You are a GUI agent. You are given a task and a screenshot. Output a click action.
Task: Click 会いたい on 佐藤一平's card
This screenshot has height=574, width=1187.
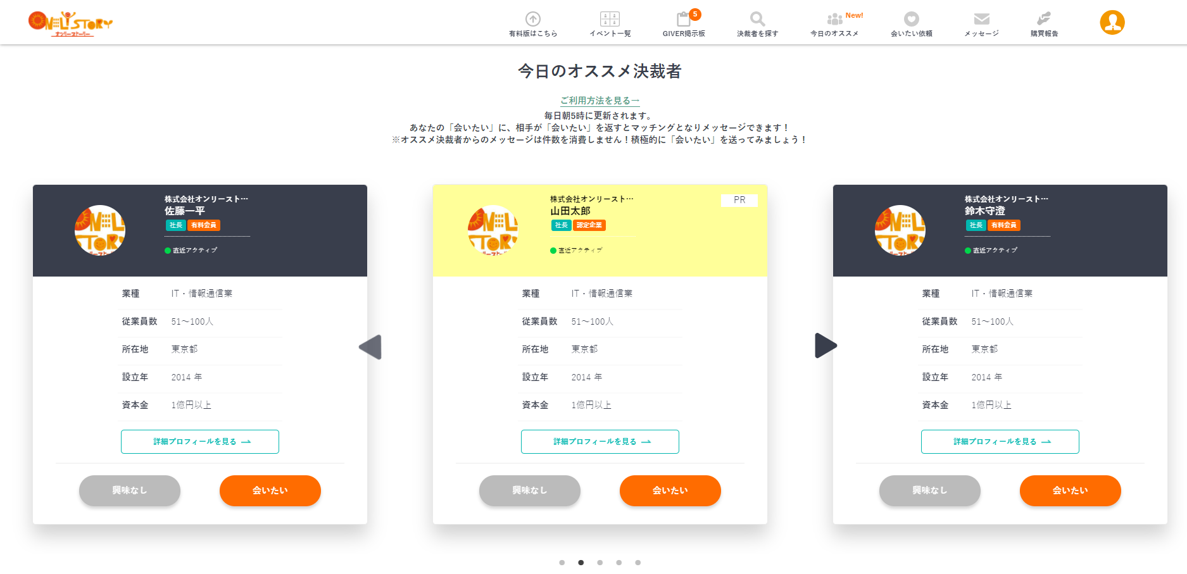tap(270, 490)
